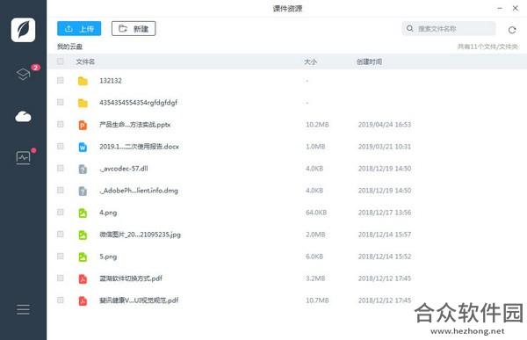Check the box for folder 132132

point(60,80)
